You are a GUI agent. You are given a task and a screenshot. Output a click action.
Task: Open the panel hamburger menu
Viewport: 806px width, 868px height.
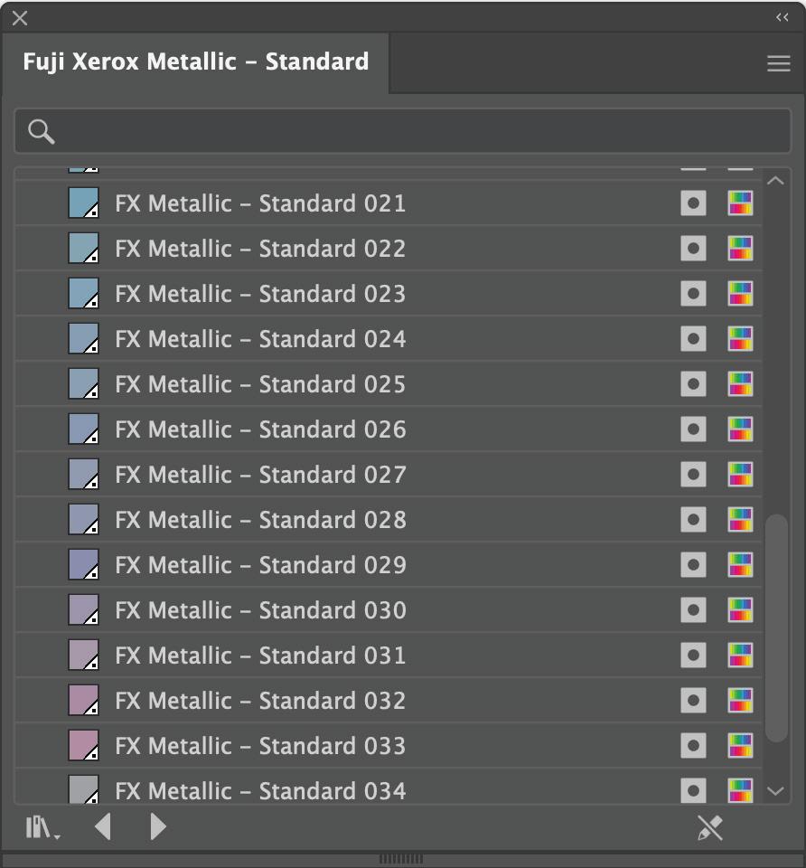click(x=779, y=63)
